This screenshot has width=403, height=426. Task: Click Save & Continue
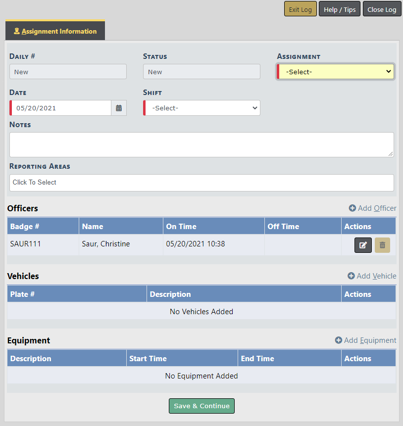point(201,406)
